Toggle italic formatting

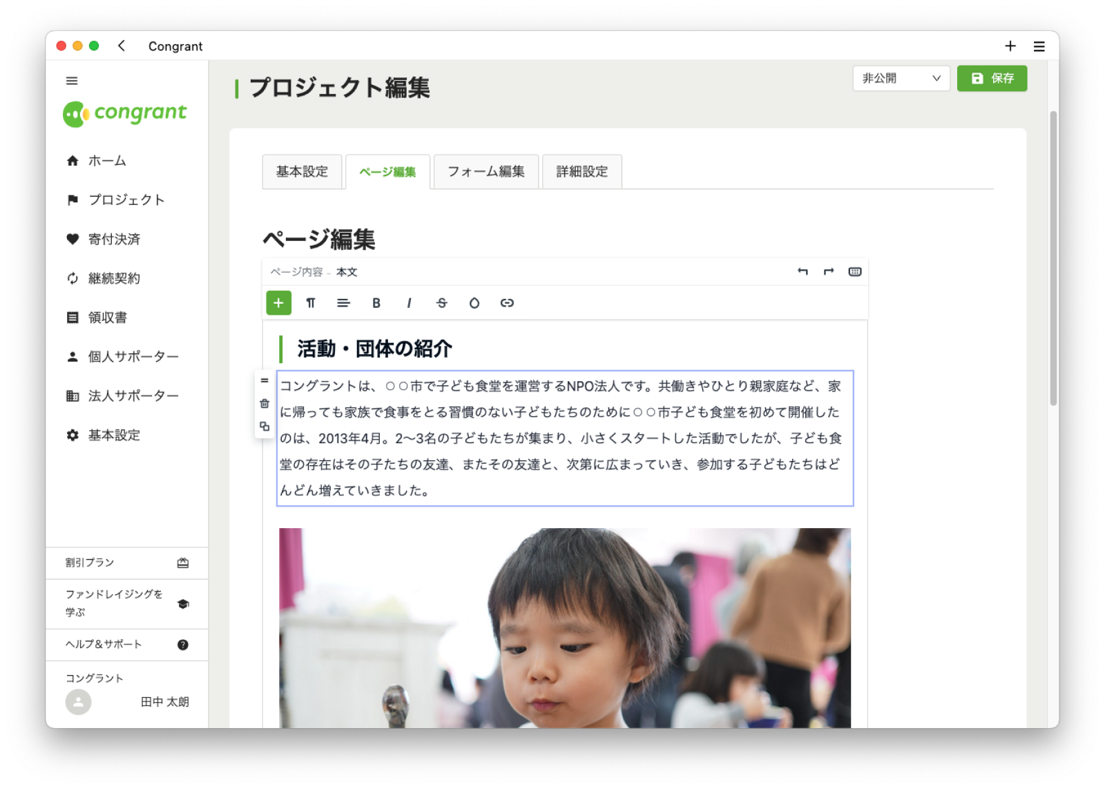[409, 303]
